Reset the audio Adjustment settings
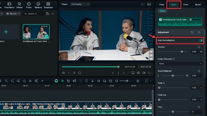The width and height of the screenshot is (207, 116). tap(192, 32)
